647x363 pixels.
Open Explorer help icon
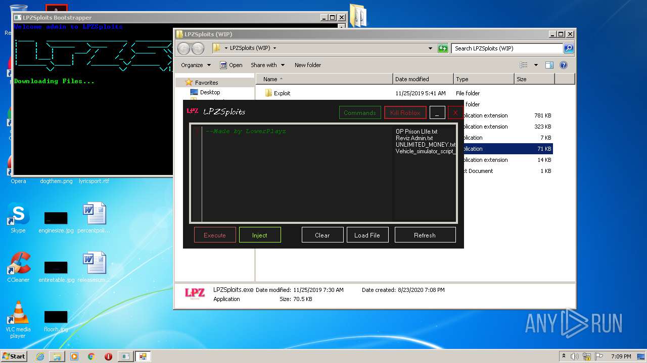[564, 65]
